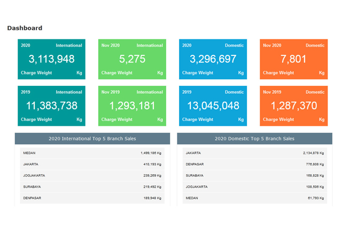Image resolution: width=342 pixels, height=227 pixels.
Task: Click the Dashboard page title
Action: click(25, 28)
